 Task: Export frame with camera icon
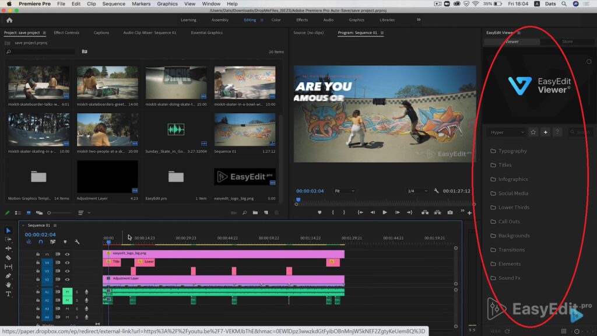(x=450, y=212)
